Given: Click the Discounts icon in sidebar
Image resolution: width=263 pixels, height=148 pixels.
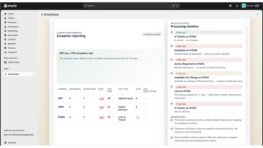Looking at the screenshot, I should click(5, 35).
